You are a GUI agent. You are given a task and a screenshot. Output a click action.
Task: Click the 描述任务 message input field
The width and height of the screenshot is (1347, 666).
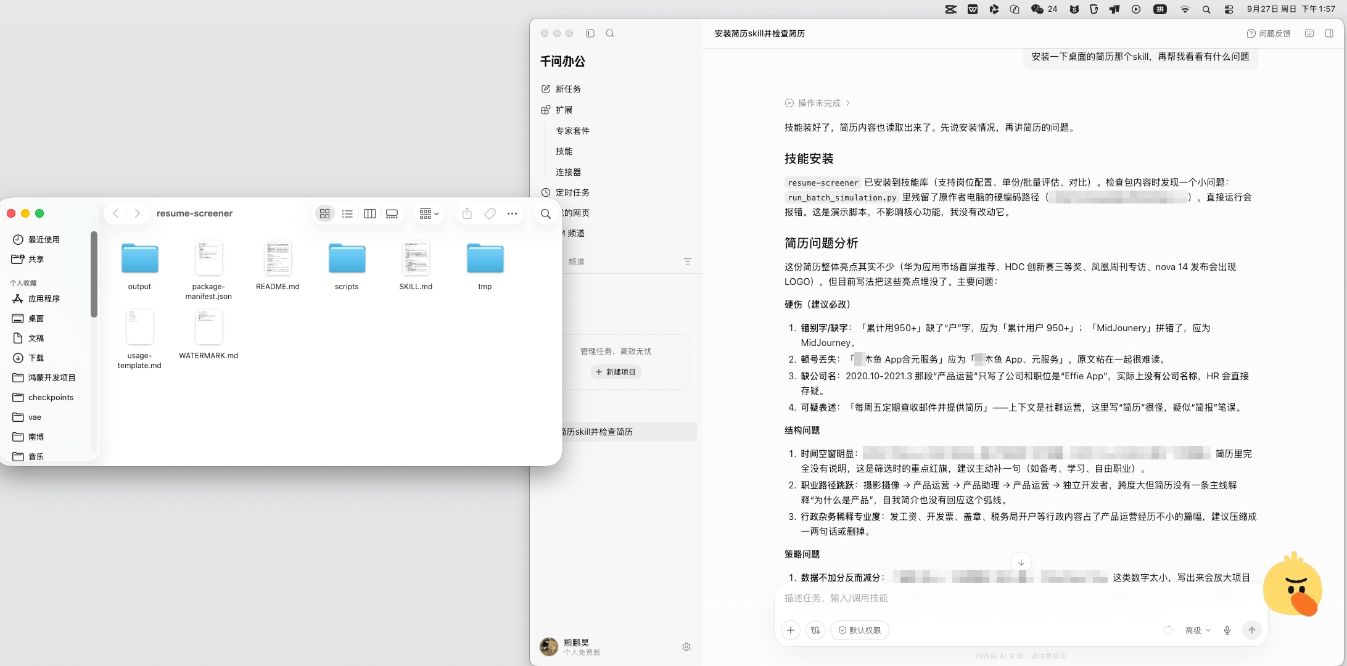click(1021, 598)
